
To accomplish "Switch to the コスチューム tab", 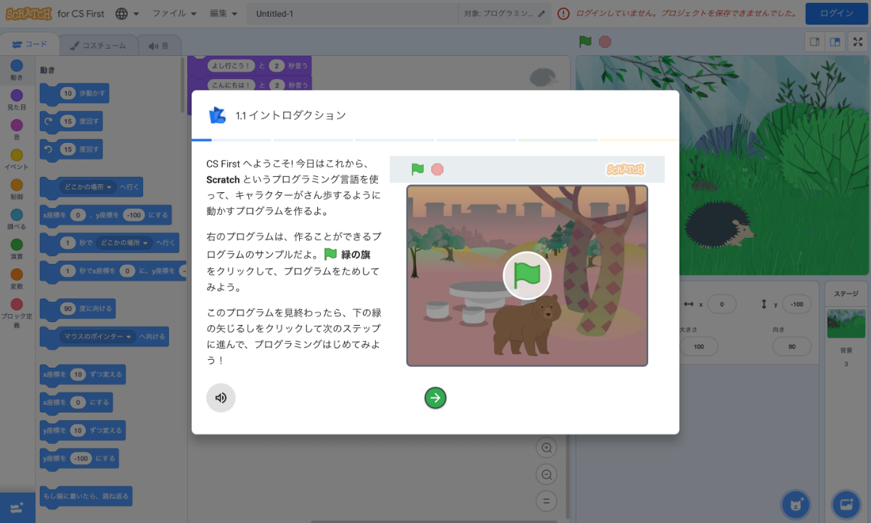I will tap(98, 44).
